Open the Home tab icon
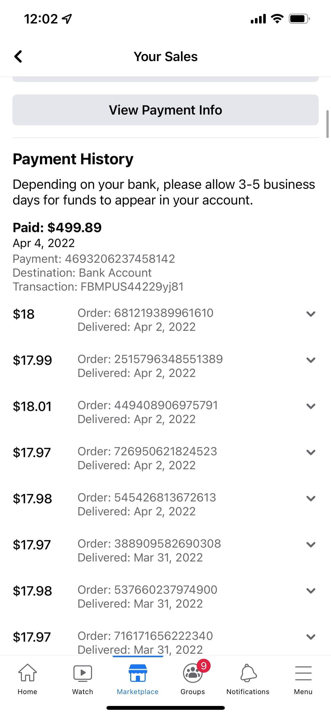This screenshot has height=716, width=331. click(x=27, y=673)
